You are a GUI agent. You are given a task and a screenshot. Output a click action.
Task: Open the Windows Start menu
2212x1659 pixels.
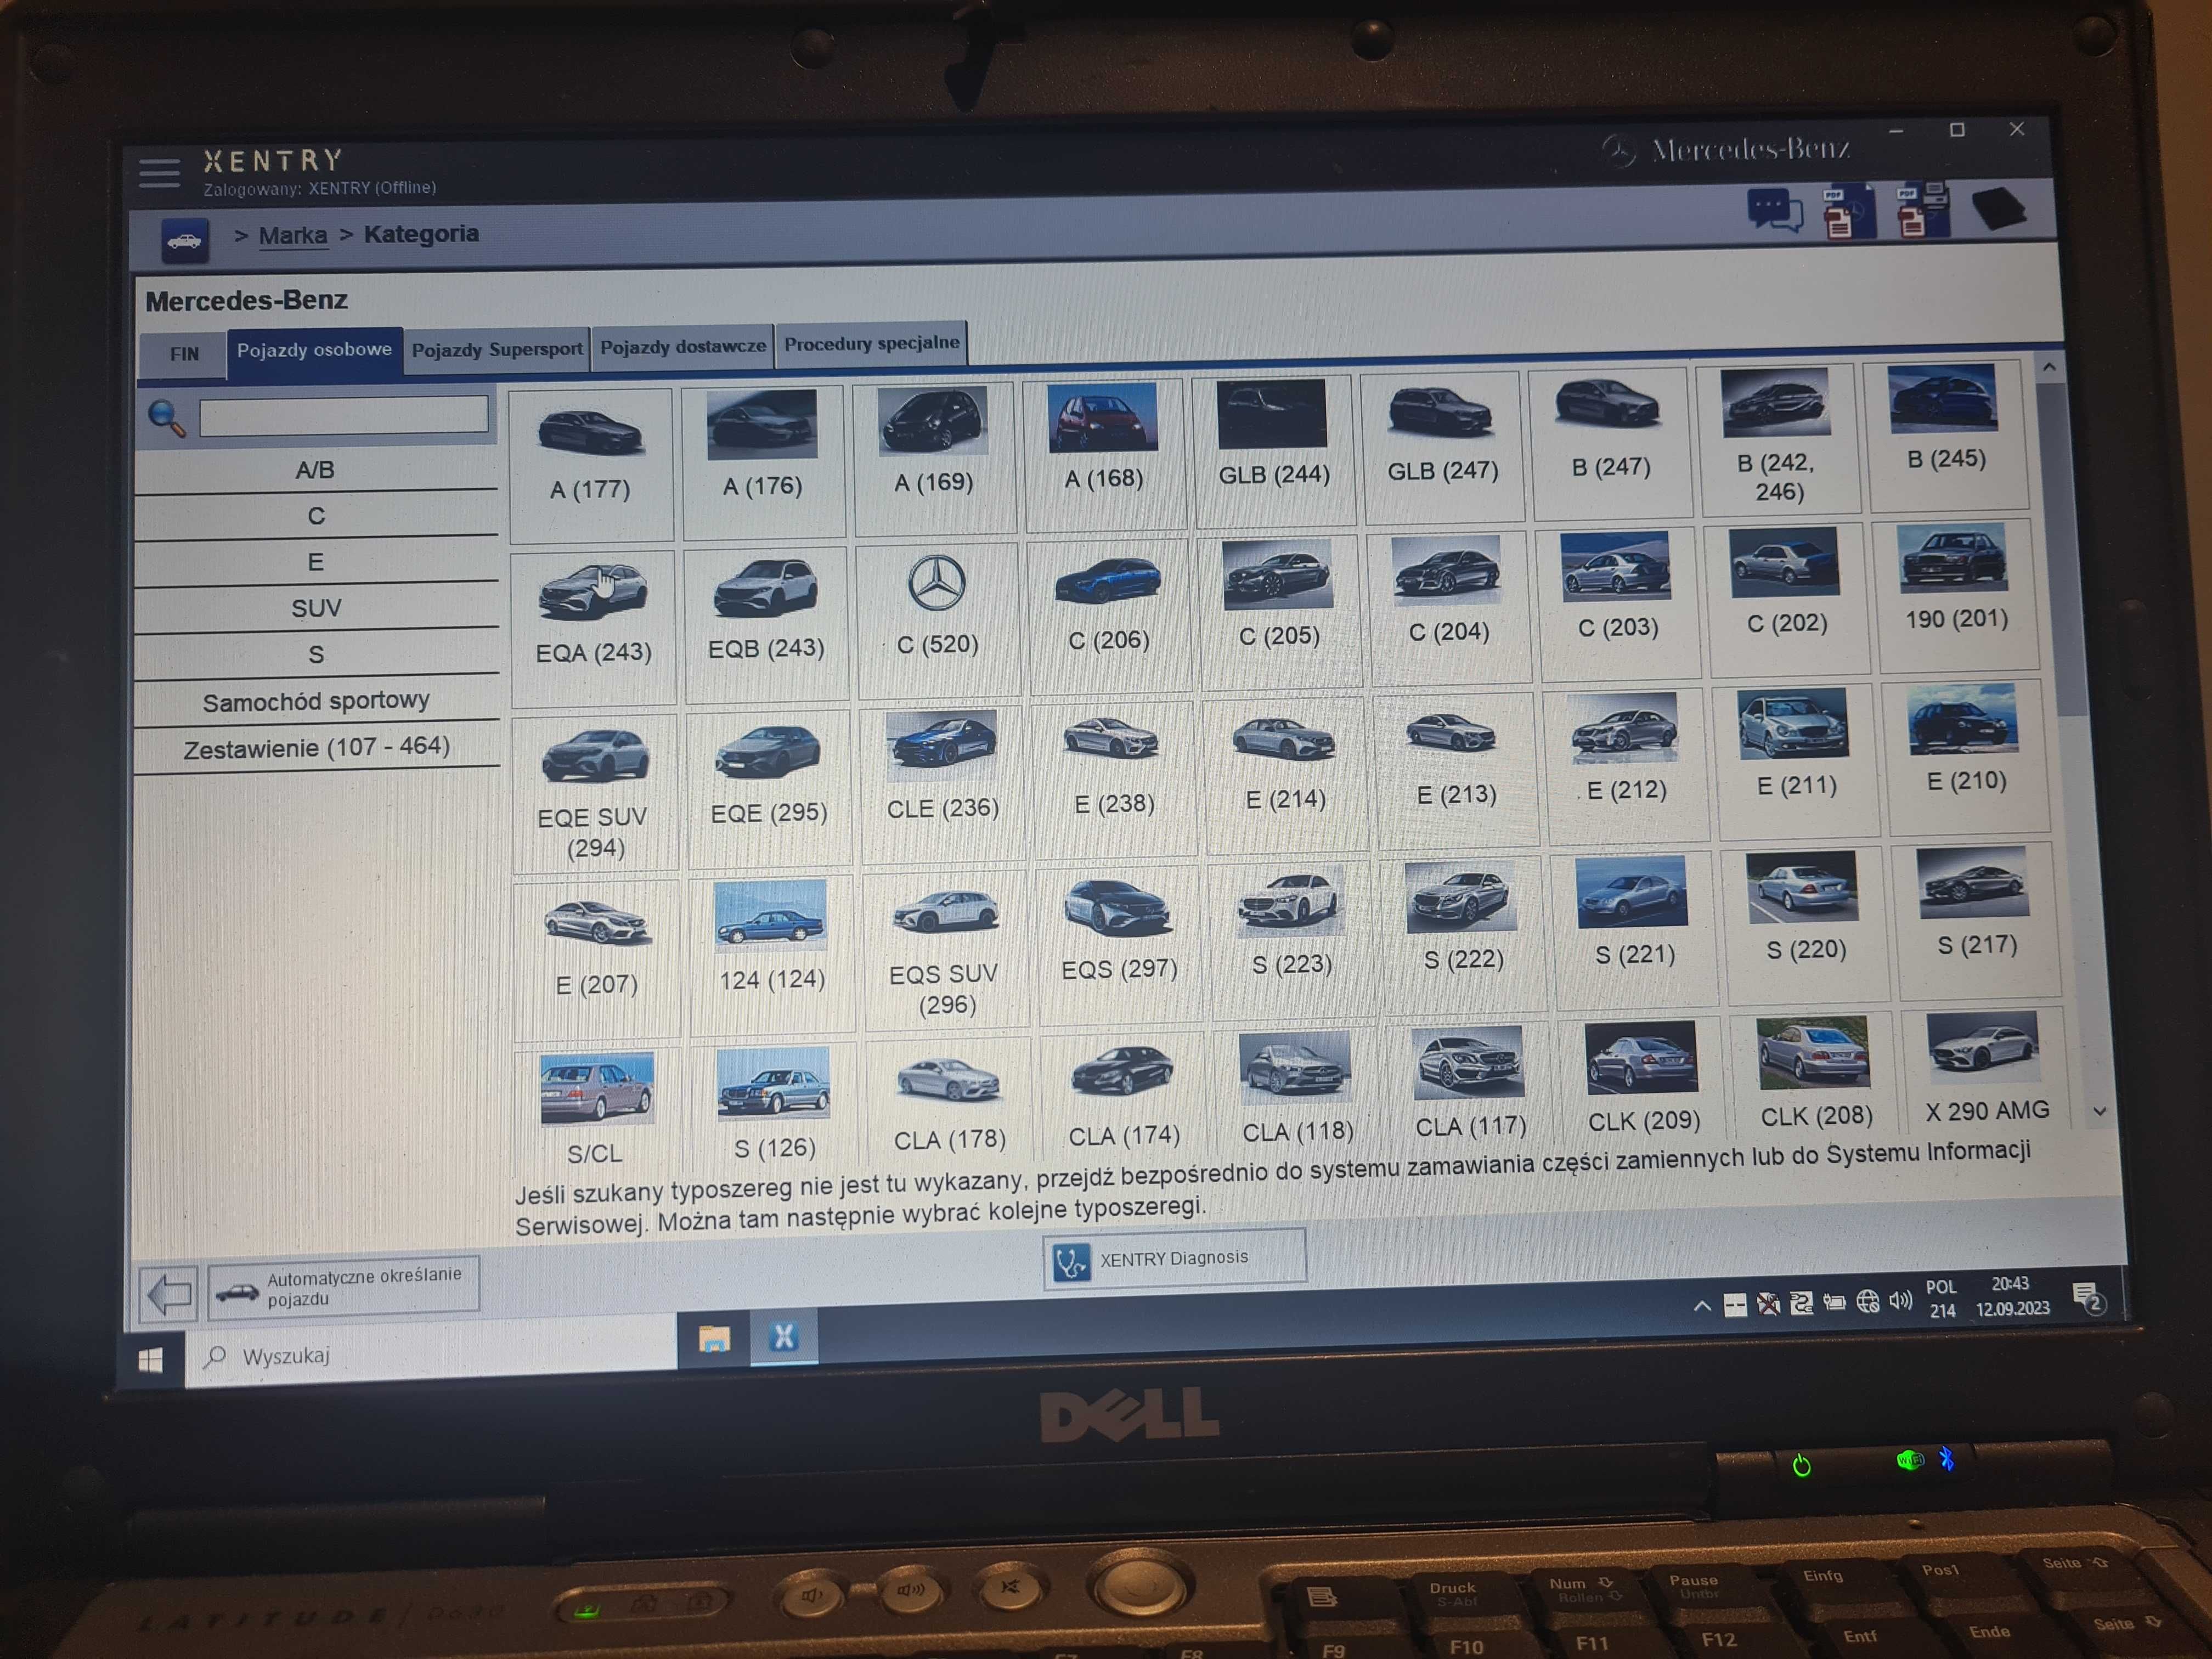150,1360
